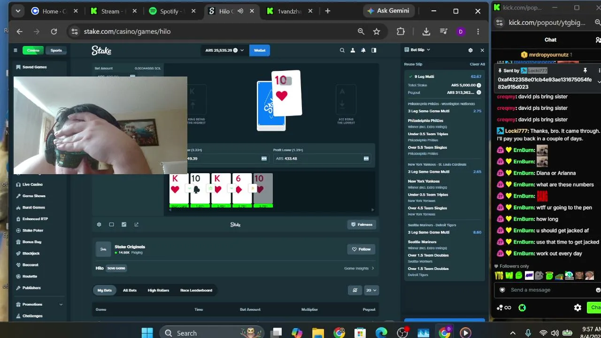Image resolution: width=601 pixels, height=338 pixels.
Task: Open Chrome downloads
Action: [426, 31]
